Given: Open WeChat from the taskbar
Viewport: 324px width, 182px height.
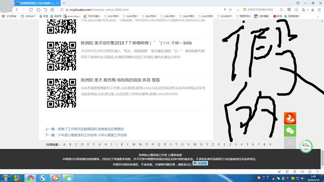Looking at the screenshot, I should (x=68, y=178).
